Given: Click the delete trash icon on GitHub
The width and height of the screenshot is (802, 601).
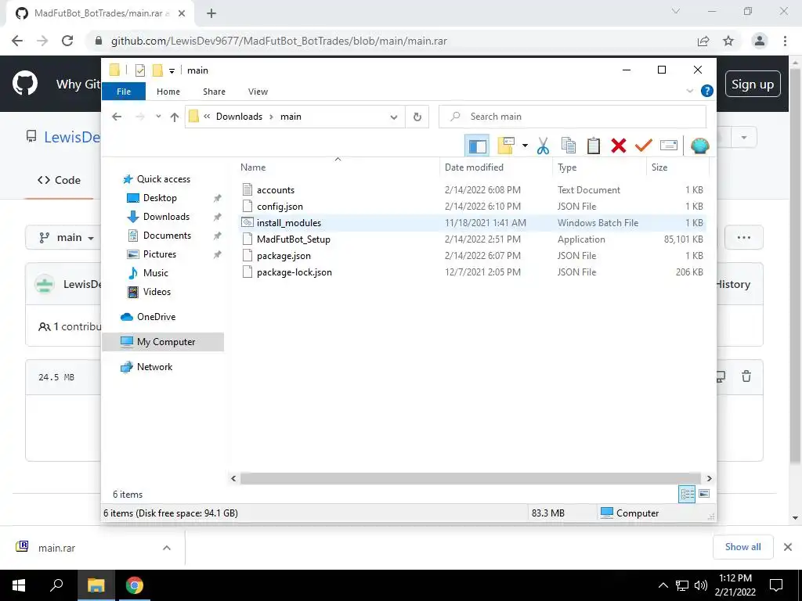Looking at the screenshot, I should coord(746,376).
